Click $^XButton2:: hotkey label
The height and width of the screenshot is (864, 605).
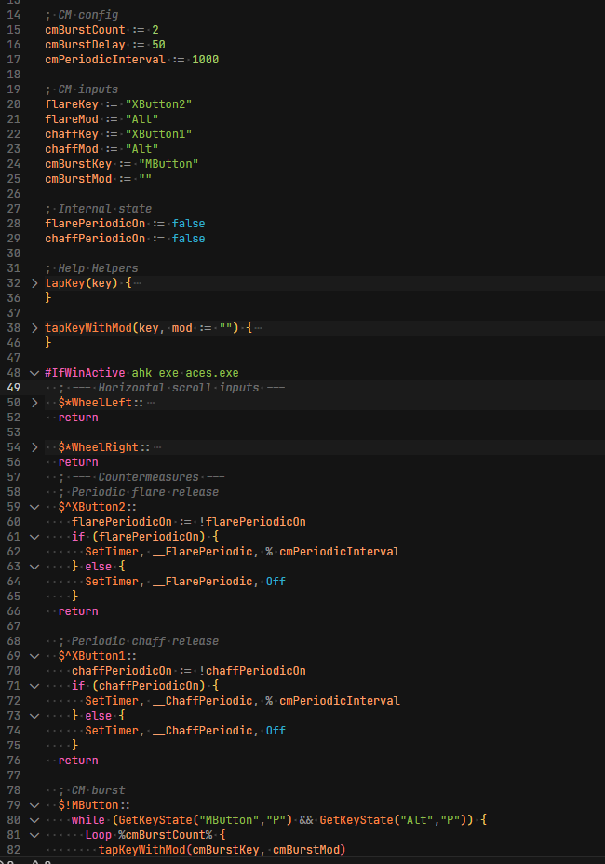coord(98,507)
